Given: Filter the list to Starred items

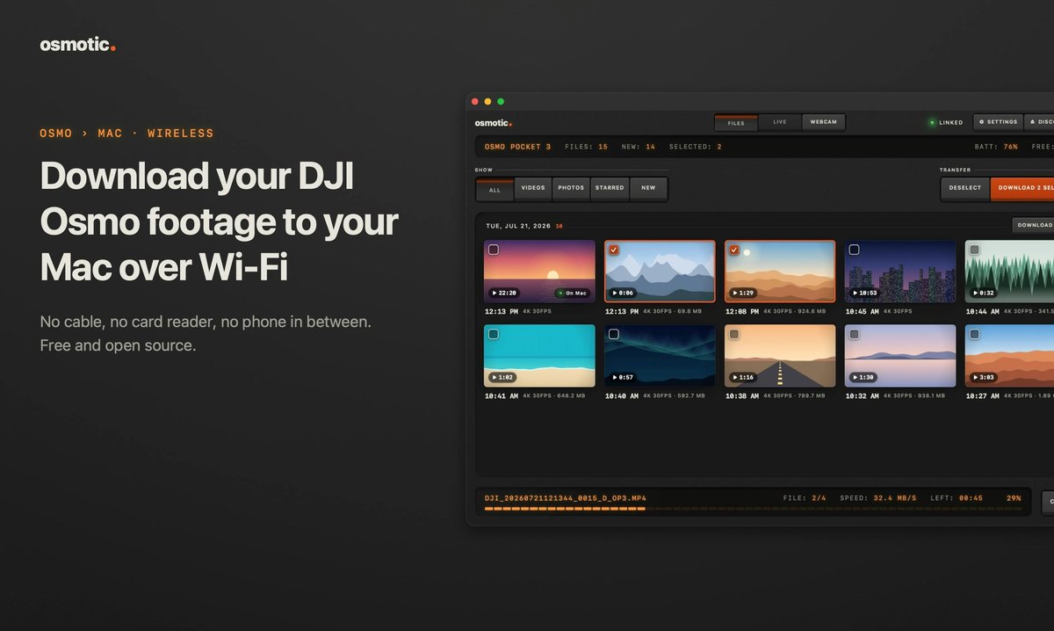Looking at the screenshot, I should pyautogui.click(x=610, y=188).
